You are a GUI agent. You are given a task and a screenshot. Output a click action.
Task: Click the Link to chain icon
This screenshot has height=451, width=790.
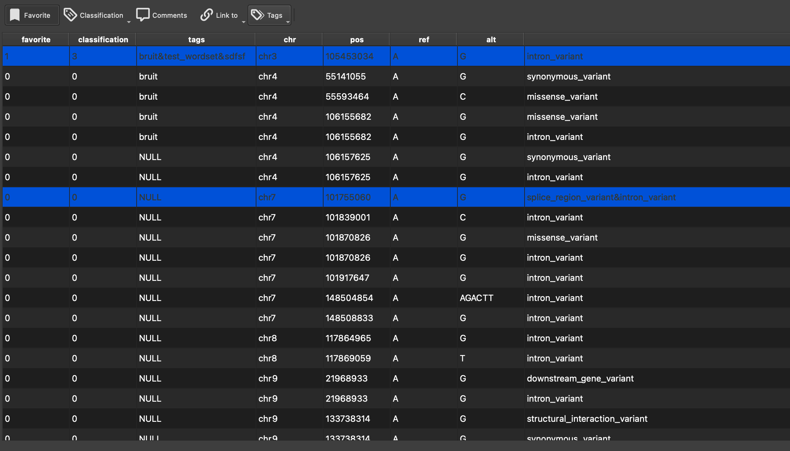(x=206, y=15)
